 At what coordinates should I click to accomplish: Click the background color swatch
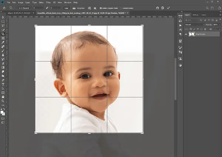click(4, 114)
